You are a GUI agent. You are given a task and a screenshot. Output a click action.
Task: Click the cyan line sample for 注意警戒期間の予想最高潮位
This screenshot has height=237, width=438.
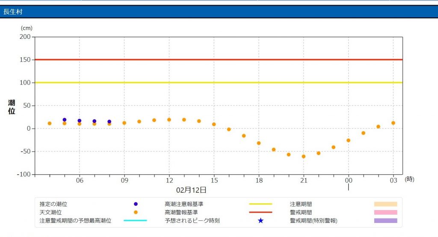pos(135,220)
